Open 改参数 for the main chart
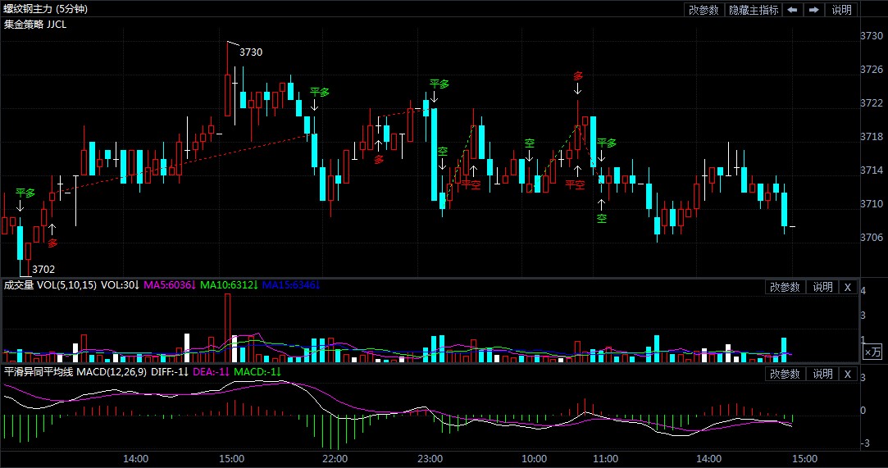888x468 pixels. (704, 10)
